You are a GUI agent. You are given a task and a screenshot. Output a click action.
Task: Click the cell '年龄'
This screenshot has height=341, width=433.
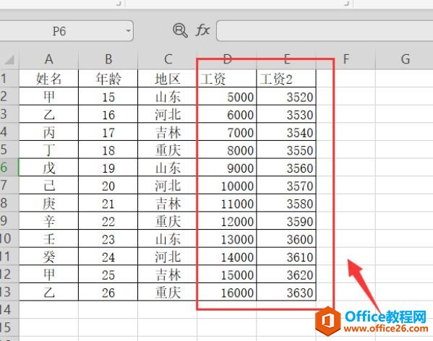pos(108,78)
